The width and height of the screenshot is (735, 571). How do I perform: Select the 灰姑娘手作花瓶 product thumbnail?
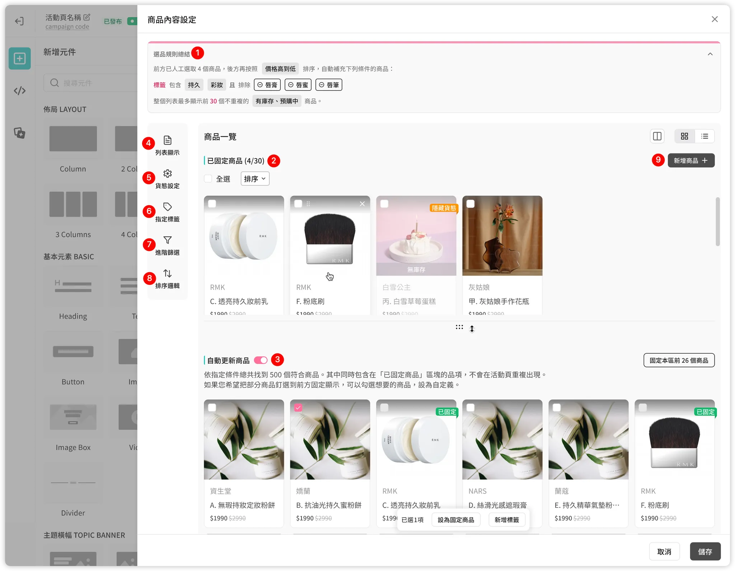tap(502, 236)
